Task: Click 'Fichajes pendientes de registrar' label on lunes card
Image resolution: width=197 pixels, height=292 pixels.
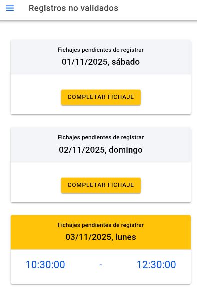Action: [x=101, y=225]
